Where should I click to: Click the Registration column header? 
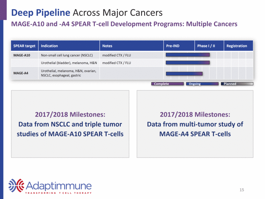coord(238,46)
